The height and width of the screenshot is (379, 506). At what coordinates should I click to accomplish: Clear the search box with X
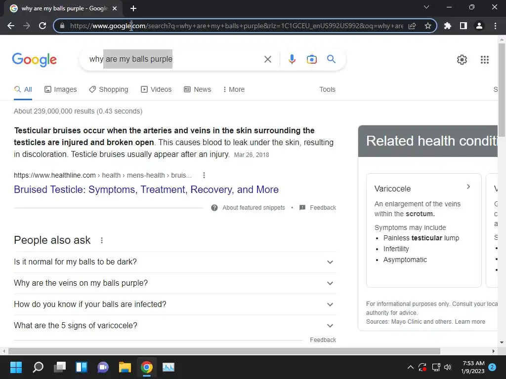tap(267, 59)
